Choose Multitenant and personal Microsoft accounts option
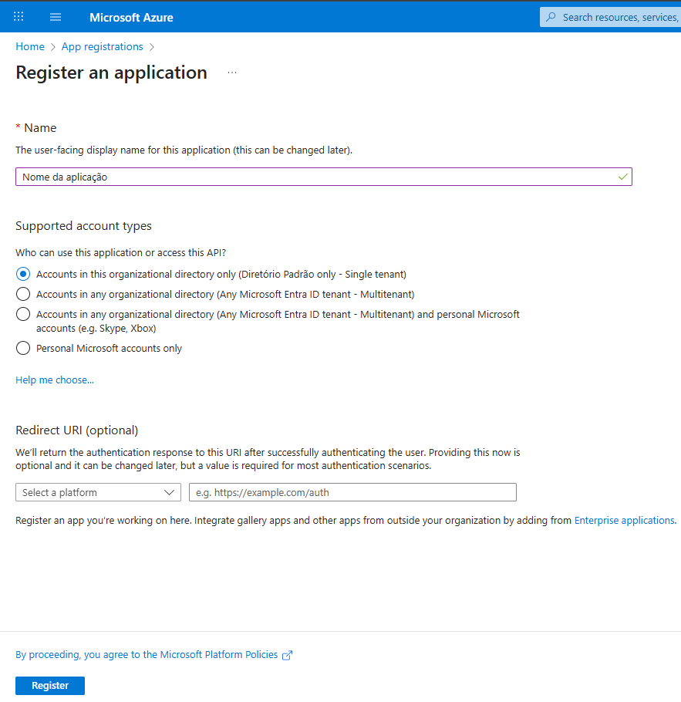Screen dimensions: 681x702 (x=22, y=315)
